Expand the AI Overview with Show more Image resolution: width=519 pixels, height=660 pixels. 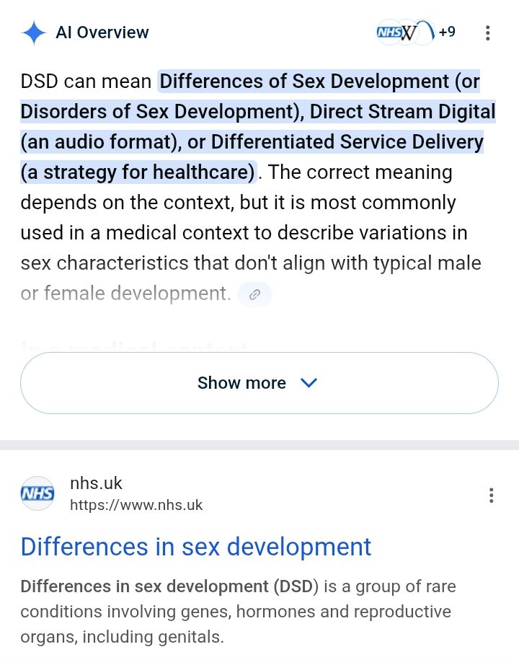tap(259, 383)
